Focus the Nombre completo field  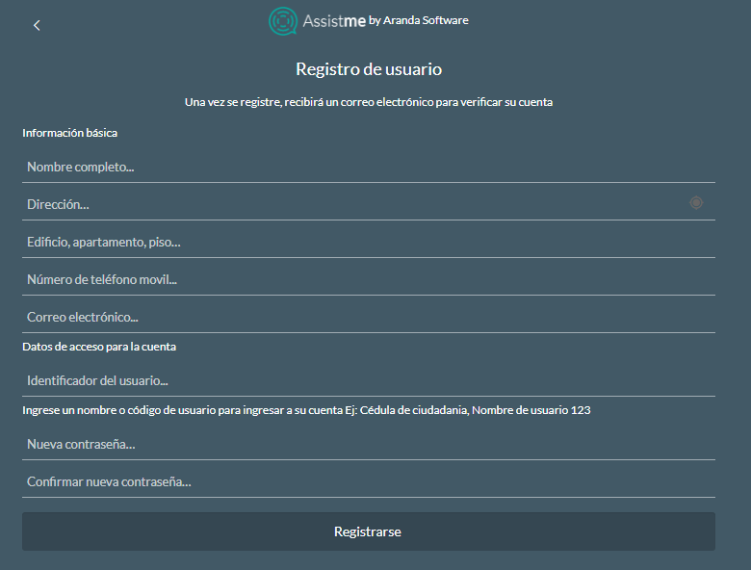point(369,167)
